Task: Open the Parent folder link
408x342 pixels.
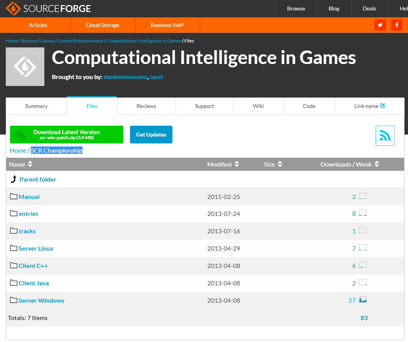Action: [38, 179]
